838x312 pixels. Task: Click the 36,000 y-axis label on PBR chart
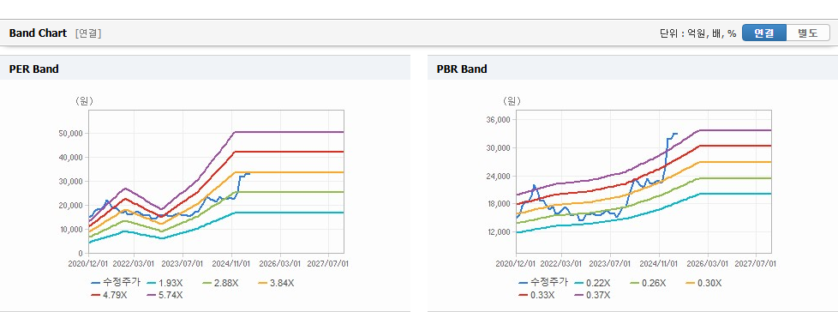pyautogui.click(x=497, y=120)
